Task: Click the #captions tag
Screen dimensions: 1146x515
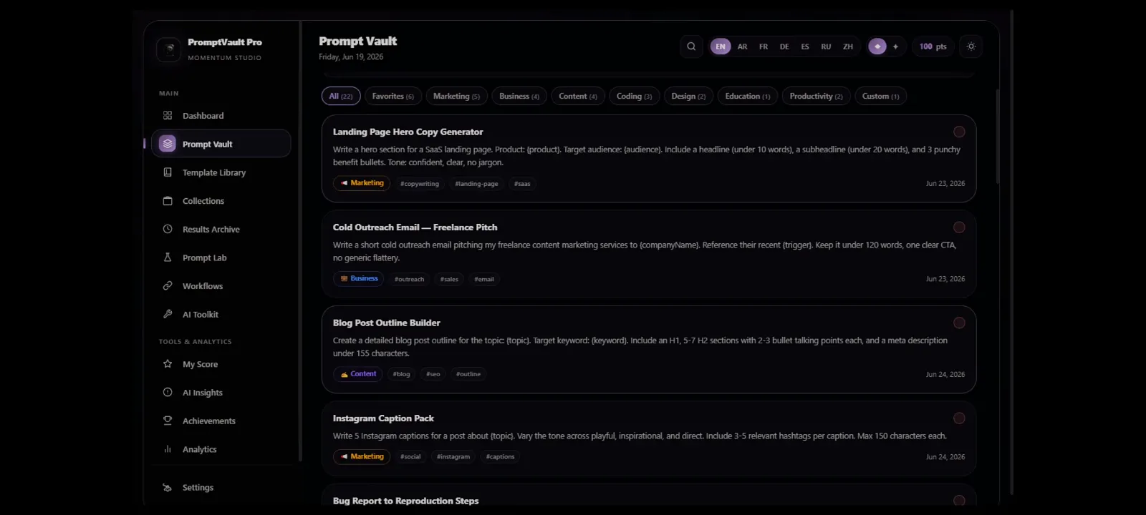Action: [x=500, y=457]
